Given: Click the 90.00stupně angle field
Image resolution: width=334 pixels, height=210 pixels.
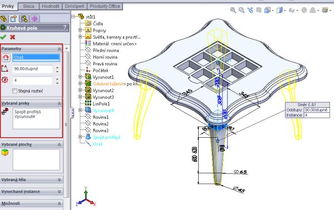Looking at the screenshot, I should pyautogui.click(x=32, y=69).
